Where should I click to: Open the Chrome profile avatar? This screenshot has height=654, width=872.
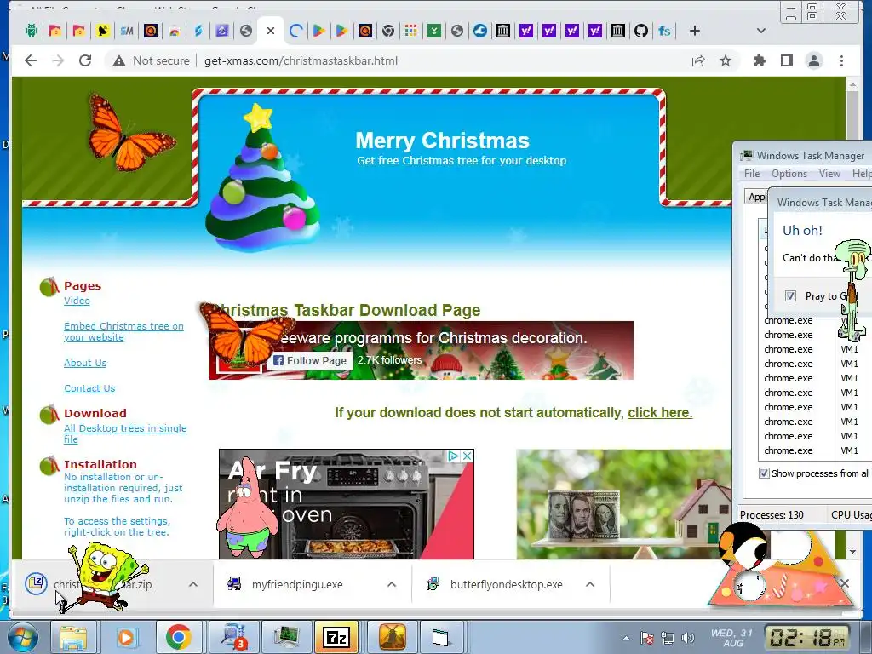(x=813, y=60)
